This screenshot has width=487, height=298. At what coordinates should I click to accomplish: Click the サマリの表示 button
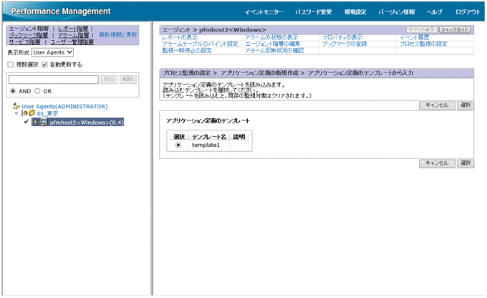[421, 29]
